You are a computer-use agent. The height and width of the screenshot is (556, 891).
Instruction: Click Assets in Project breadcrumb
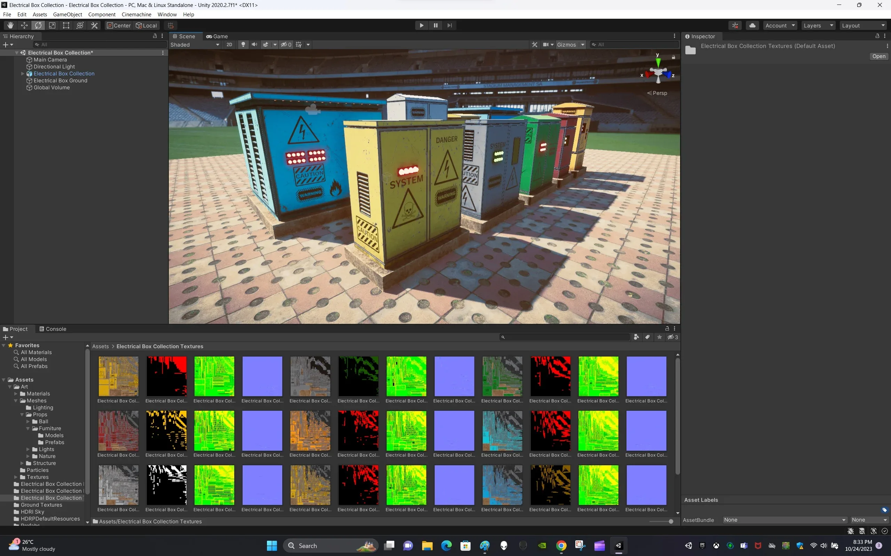coord(101,346)
